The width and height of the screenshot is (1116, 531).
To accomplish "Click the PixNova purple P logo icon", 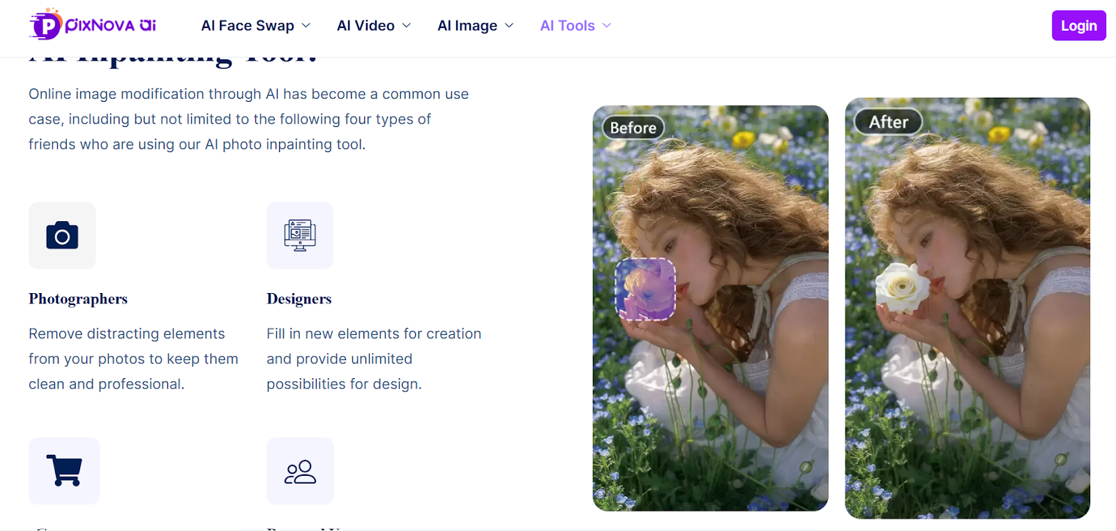I will 45,25.
